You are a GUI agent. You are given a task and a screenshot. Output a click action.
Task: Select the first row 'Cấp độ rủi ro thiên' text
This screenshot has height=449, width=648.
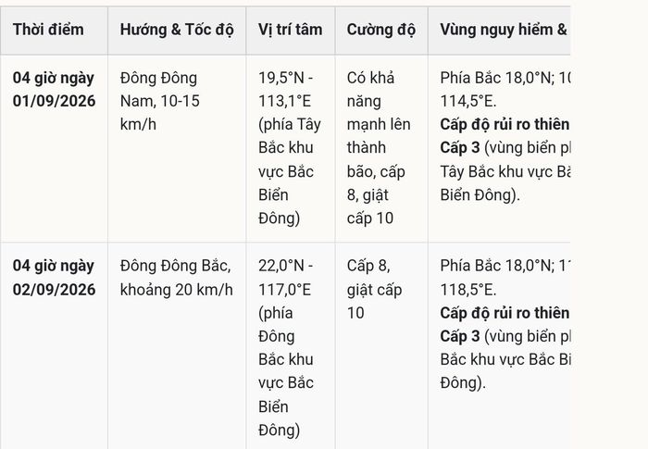point(505,124)
